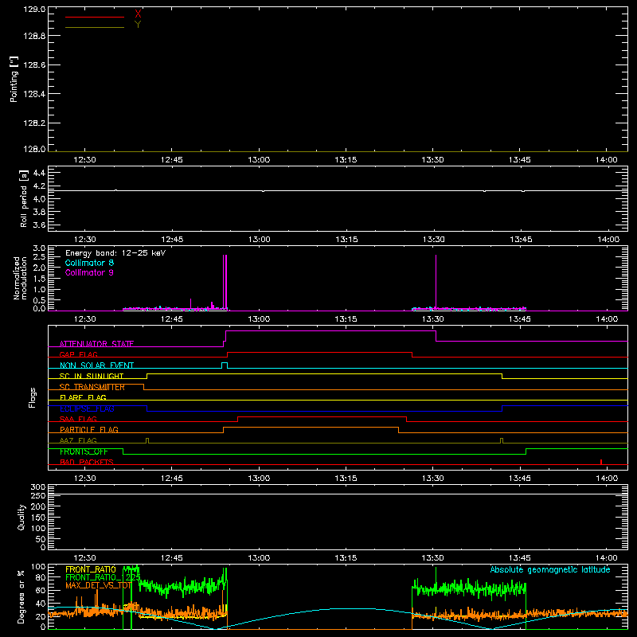Click the 14:00 time label under Quality plot
The height and width of the screenshot is (637, 637).
click(x=607, y=558)
